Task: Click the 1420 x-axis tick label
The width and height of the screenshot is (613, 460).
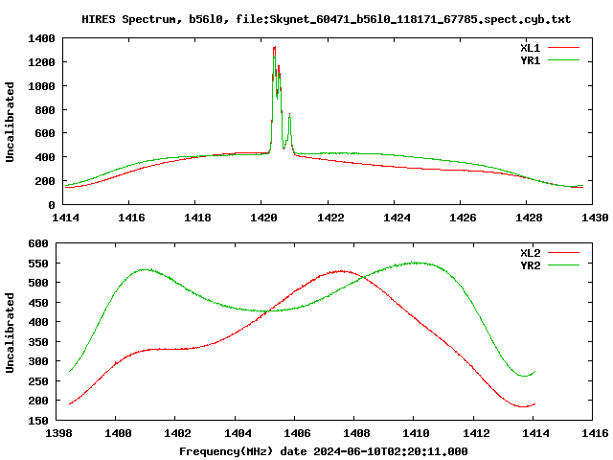Action: [264, 218]
